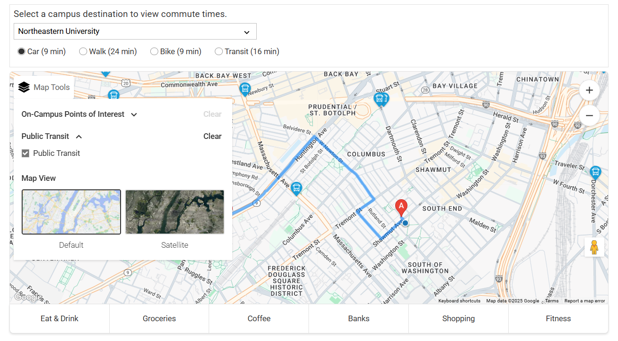Open the Shopping tab

click(x=458, y=319)
